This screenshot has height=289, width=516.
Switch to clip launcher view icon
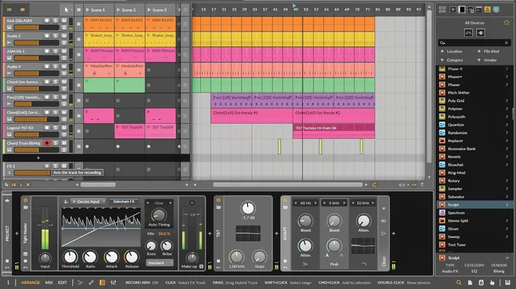[9, 10]
